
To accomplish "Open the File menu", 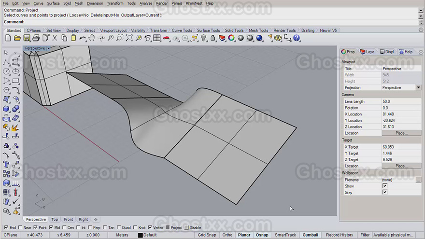I will coord(6,3).
